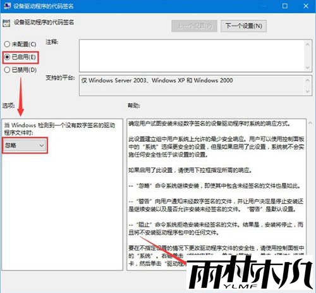Click the up arrow of the 注释 scrollbar

pos(307,44)
